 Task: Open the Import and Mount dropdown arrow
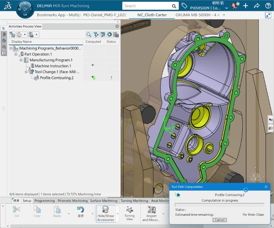[163, 214]
